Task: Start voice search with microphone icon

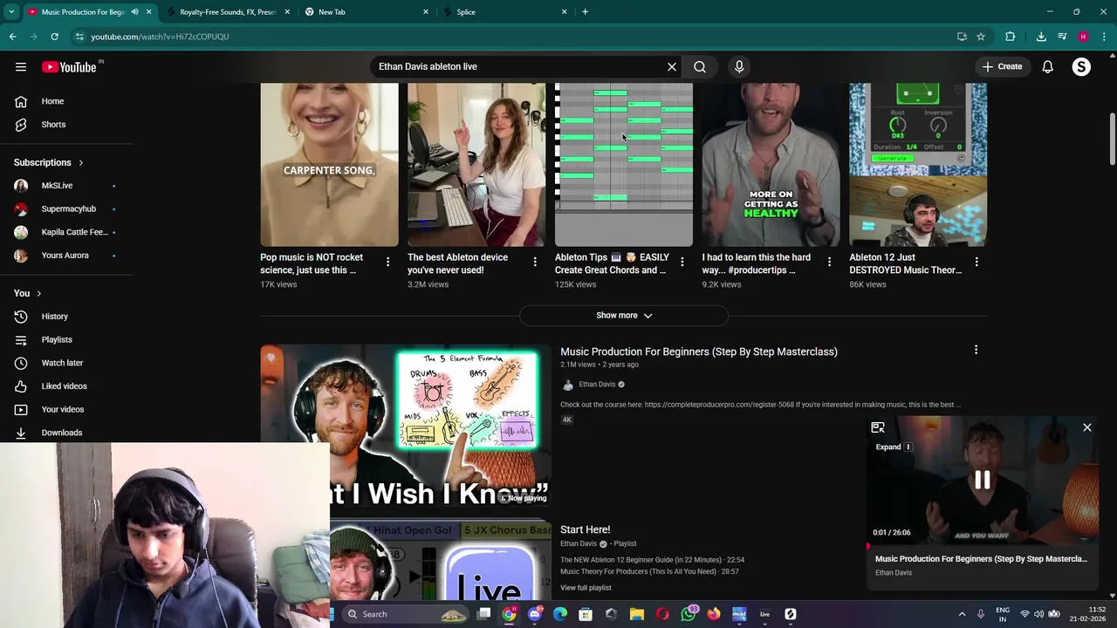Action: coord(739,66)
